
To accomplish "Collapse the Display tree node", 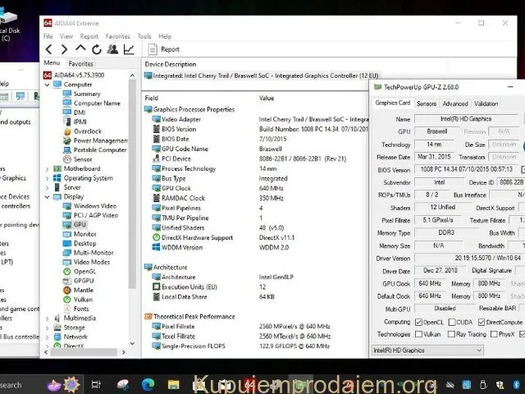I will point(48,197).
